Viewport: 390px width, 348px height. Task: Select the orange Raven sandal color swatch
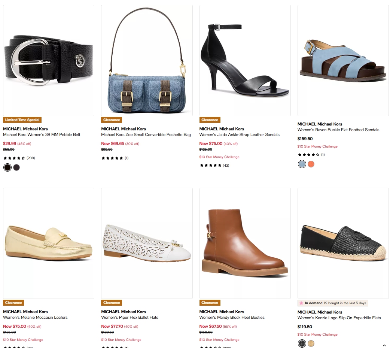[311, 164]
